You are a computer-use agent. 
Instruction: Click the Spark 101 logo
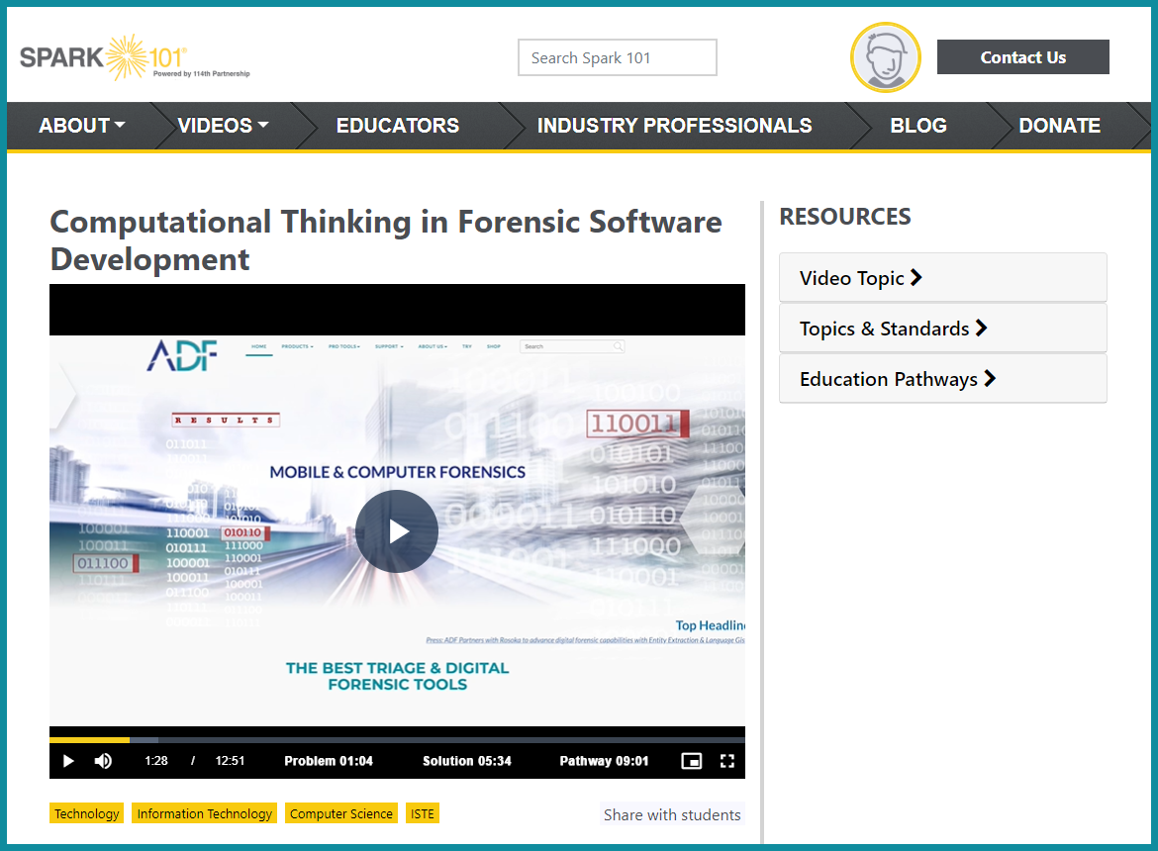[135, 57]
